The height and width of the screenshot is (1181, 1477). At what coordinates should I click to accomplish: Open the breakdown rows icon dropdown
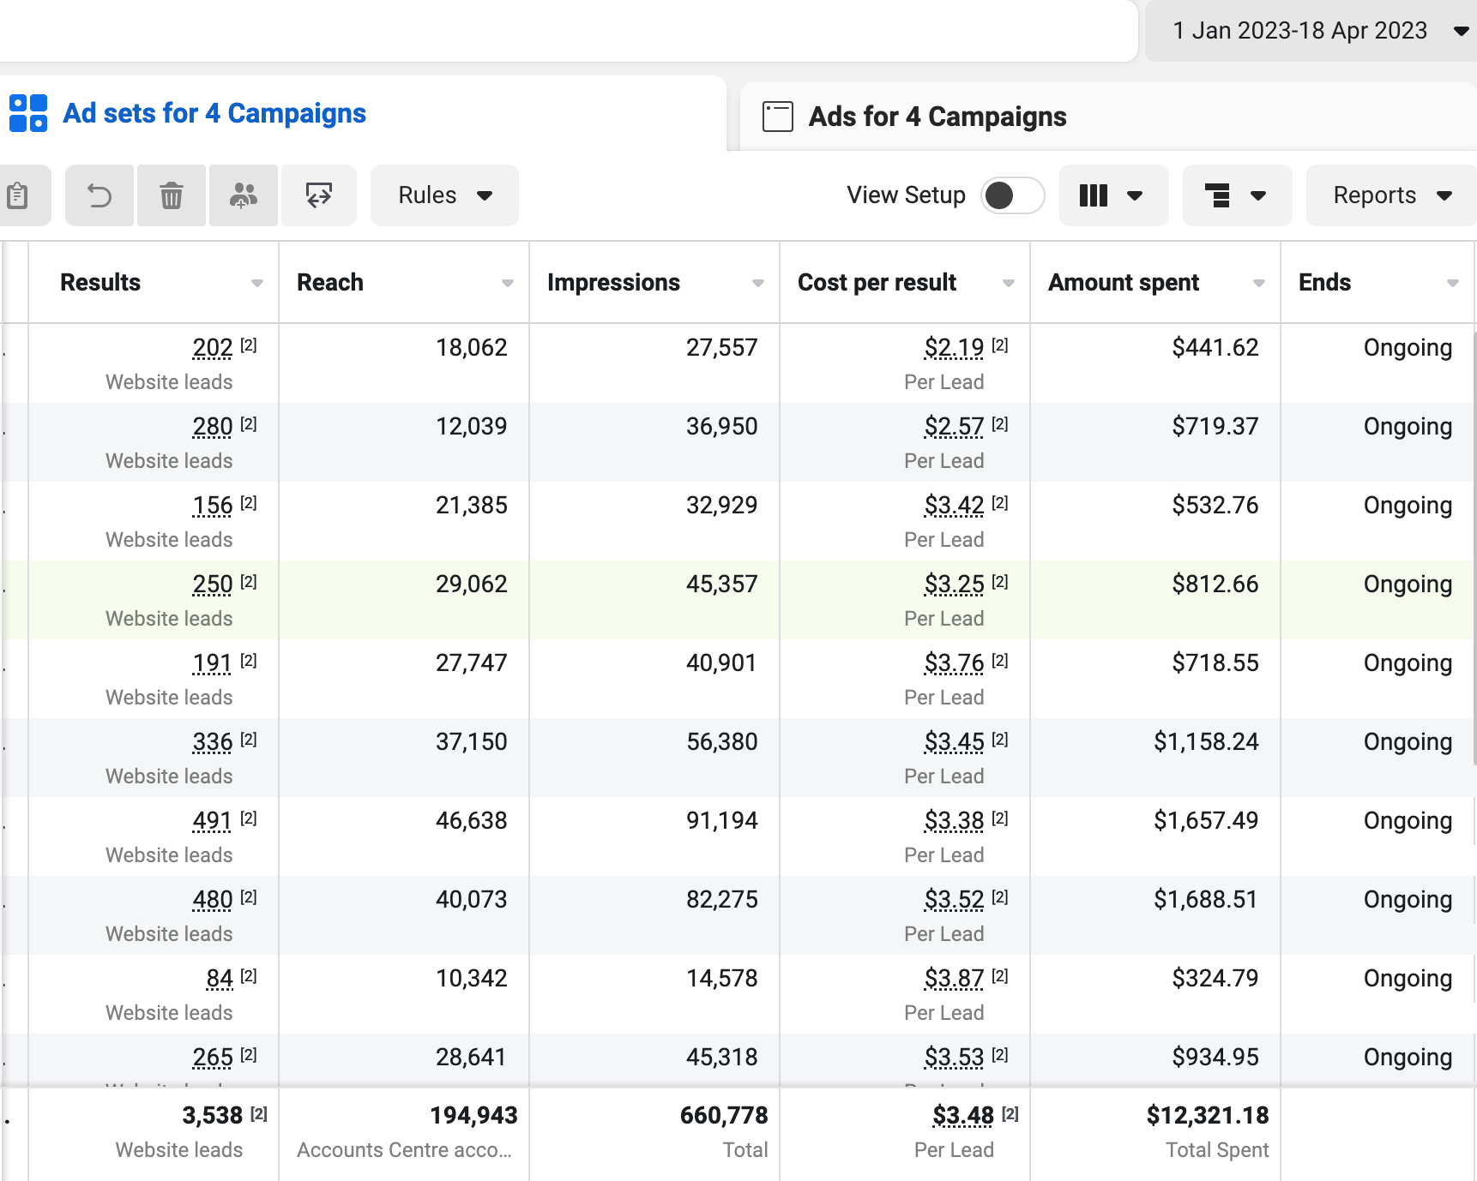tap(1237, 195)
